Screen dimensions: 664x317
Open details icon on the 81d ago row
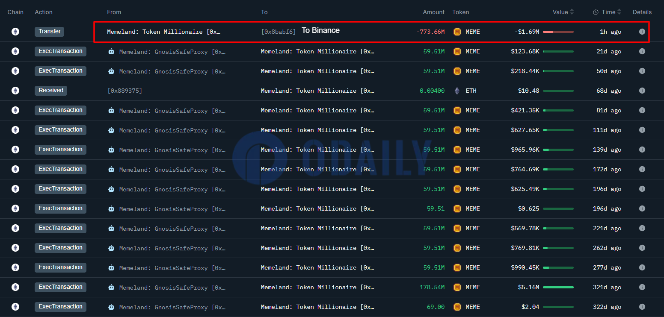click(642, 110)
